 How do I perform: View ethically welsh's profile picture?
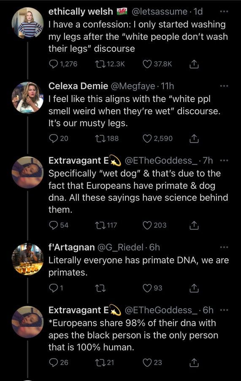(x=27, y=23)
